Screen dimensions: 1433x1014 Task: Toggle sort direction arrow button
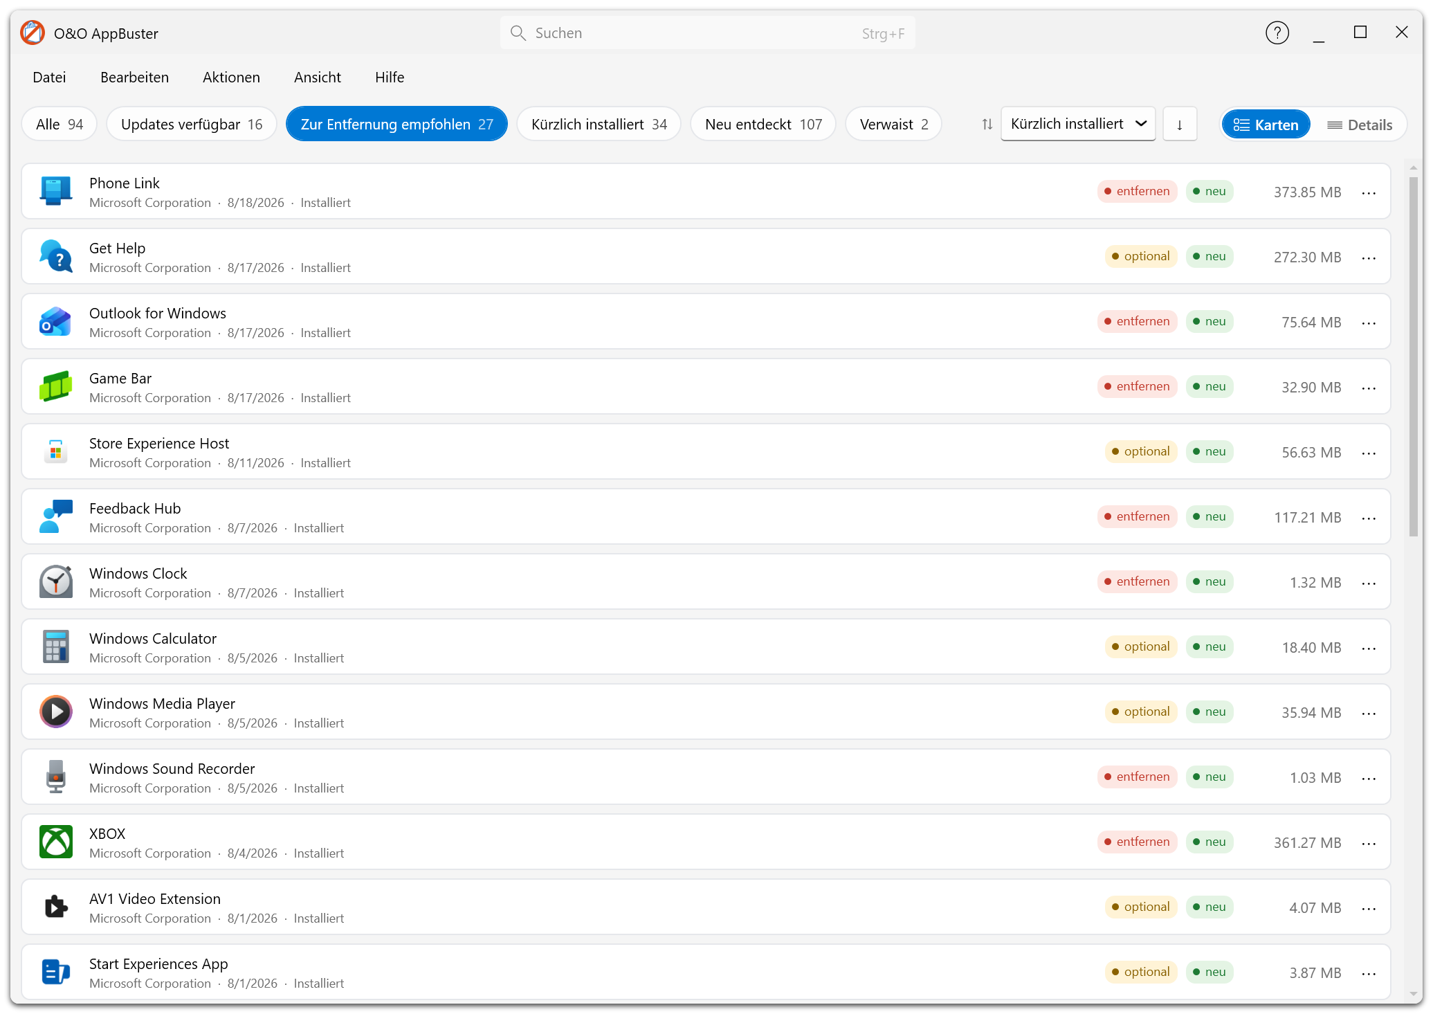tap(1180, 125)
